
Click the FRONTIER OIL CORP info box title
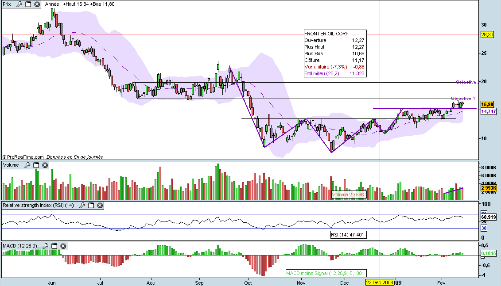point(326,34)
